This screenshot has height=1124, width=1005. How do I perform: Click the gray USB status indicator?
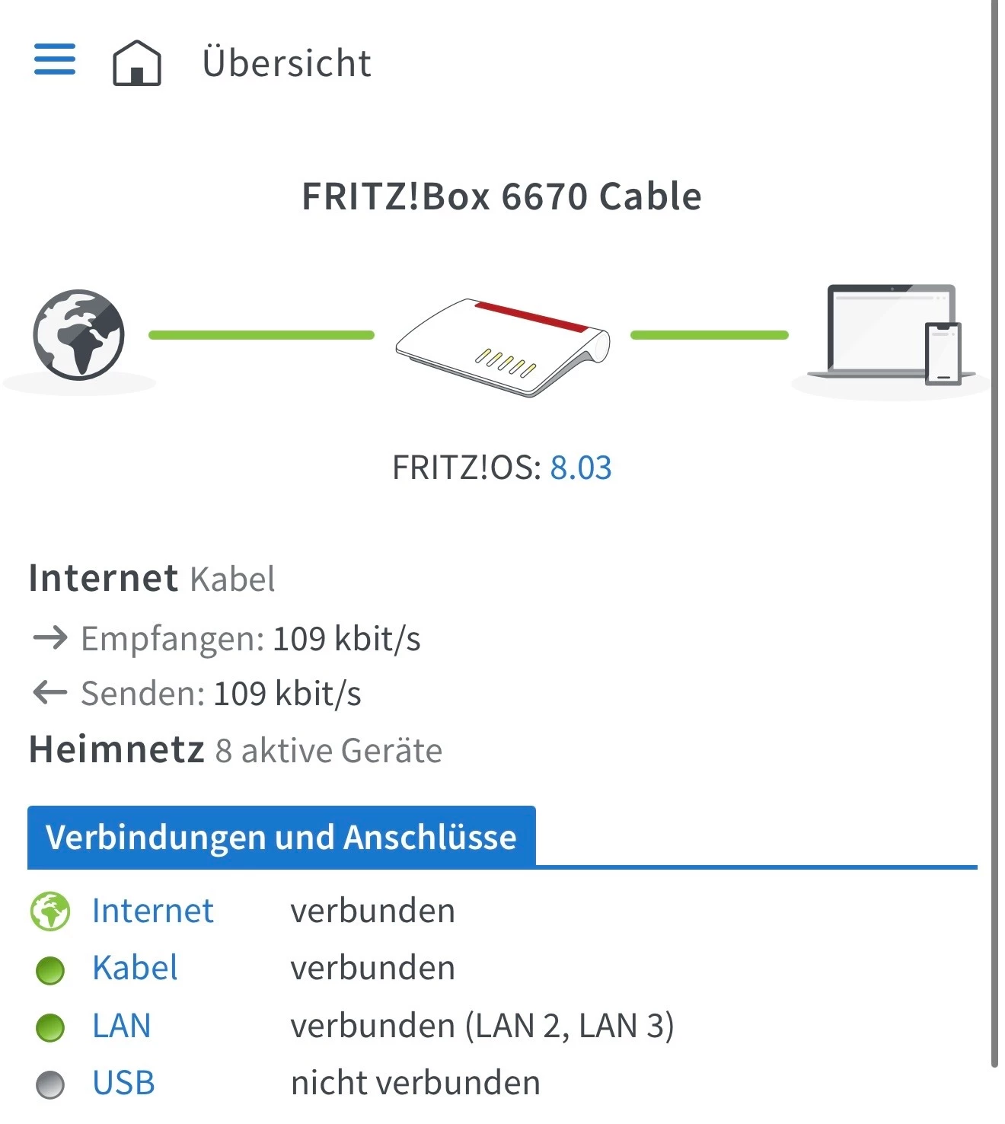point(50,1084)
